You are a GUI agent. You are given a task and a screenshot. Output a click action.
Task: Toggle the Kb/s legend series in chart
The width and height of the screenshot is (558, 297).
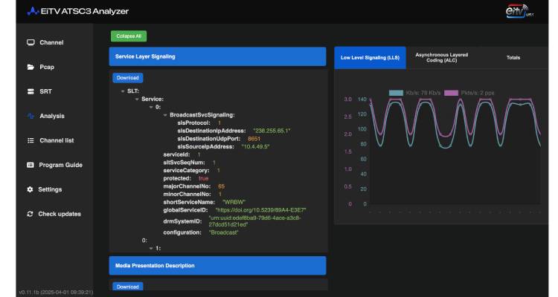414,93
